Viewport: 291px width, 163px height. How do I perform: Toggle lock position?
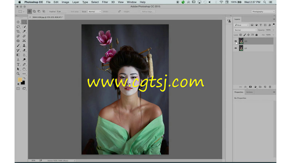248,35
